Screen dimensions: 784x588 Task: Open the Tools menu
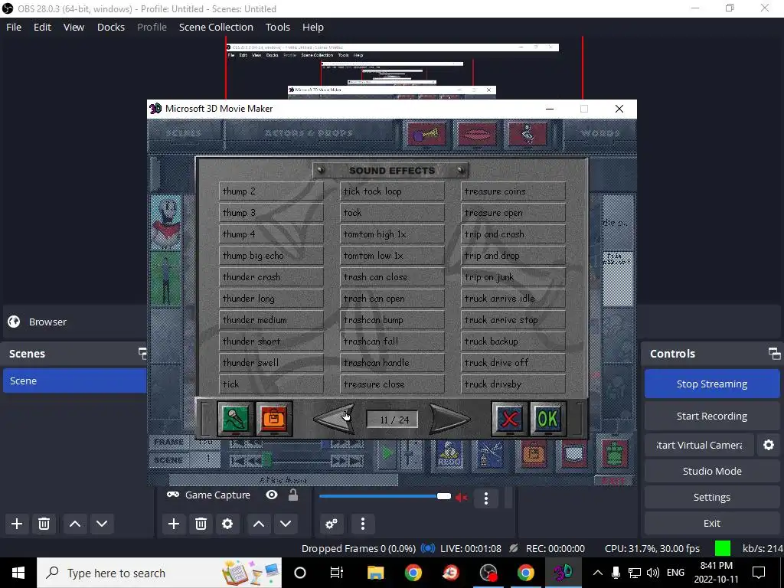[x=277, y=27]
